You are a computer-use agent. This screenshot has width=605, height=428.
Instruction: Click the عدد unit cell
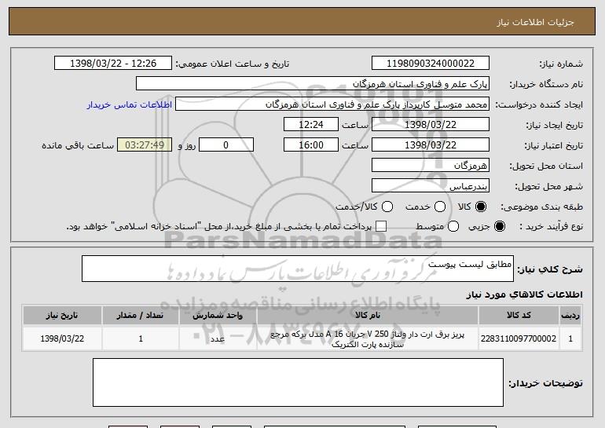(x=218, y=338)
